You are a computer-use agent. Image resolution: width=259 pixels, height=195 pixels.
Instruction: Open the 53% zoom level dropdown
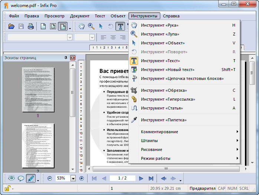point(73,178)
